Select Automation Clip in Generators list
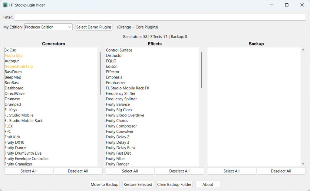This screenshot has width=310, height=191. [19, 66]
